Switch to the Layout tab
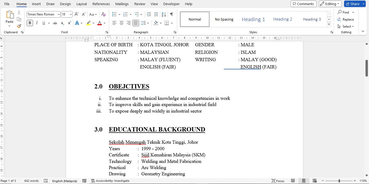 click(x=81, y=4)
